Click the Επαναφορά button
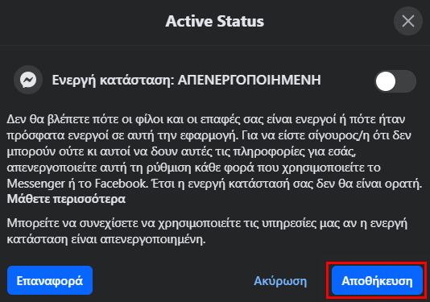The height and width of the screenshot is (302, 430). [x=50, y=280]
